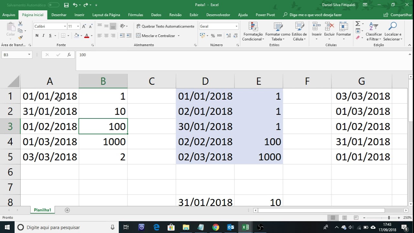This screenshot has height=233, width=414.
Task: Toggle bottom vertical alignment
Action: 113,26
